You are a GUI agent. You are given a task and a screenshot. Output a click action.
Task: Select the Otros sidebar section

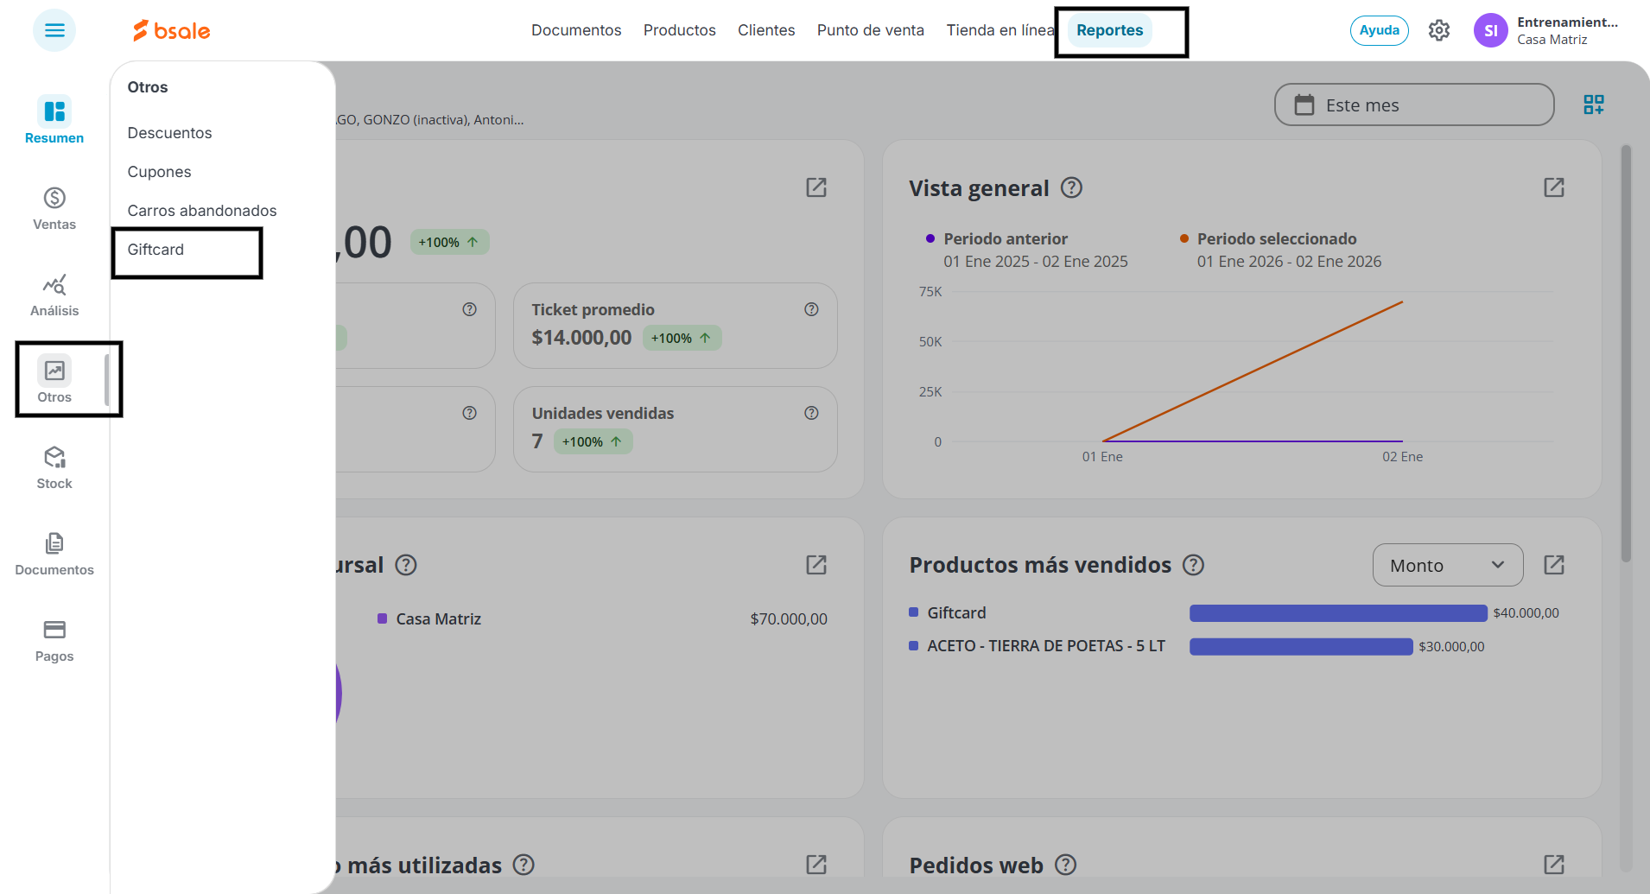point(54,380)
